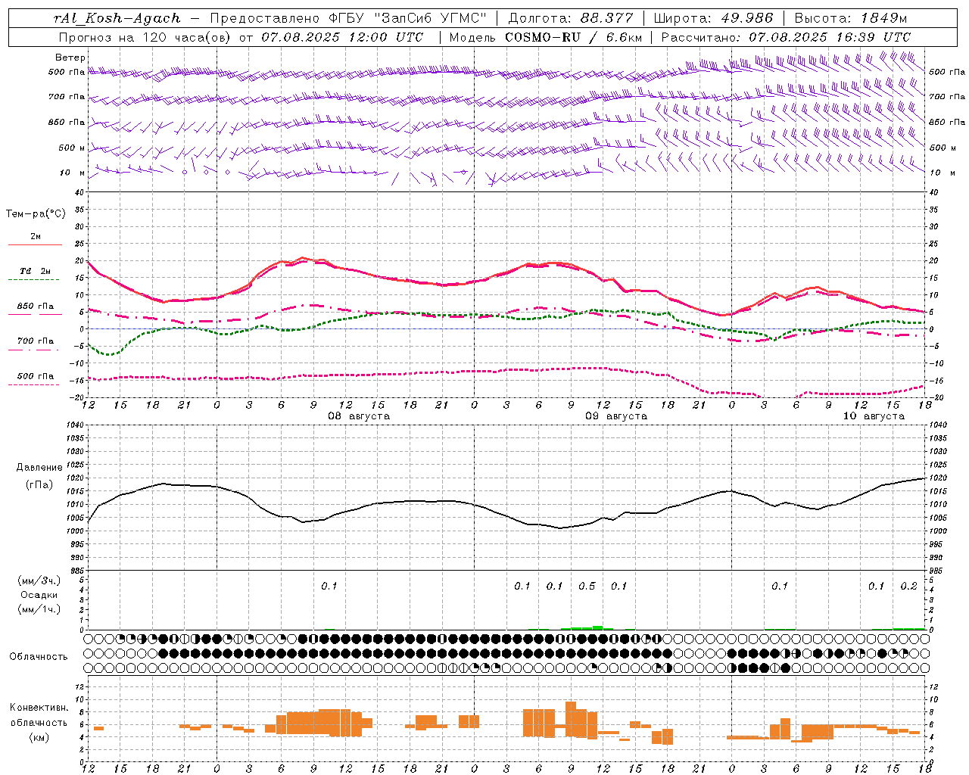Click the solid line sample under '2м'
This screenshot has height=775, width=969.
pos(35,245)
